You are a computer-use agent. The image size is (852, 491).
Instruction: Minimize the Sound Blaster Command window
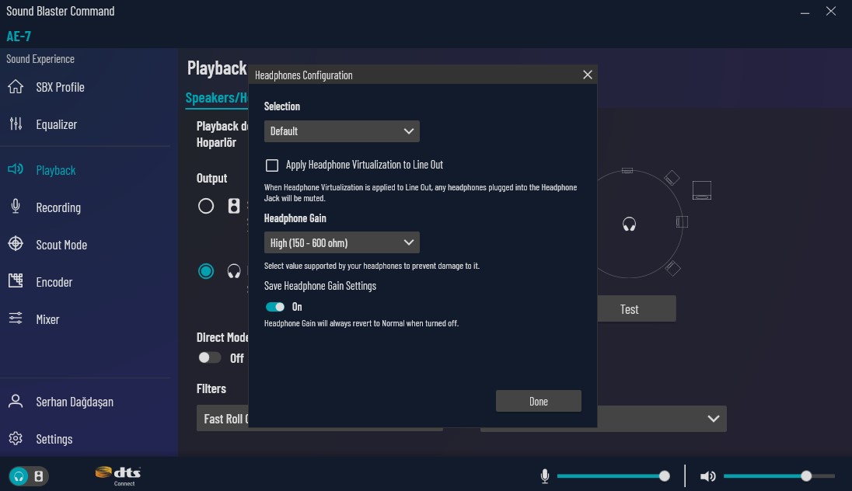point(805,12)
